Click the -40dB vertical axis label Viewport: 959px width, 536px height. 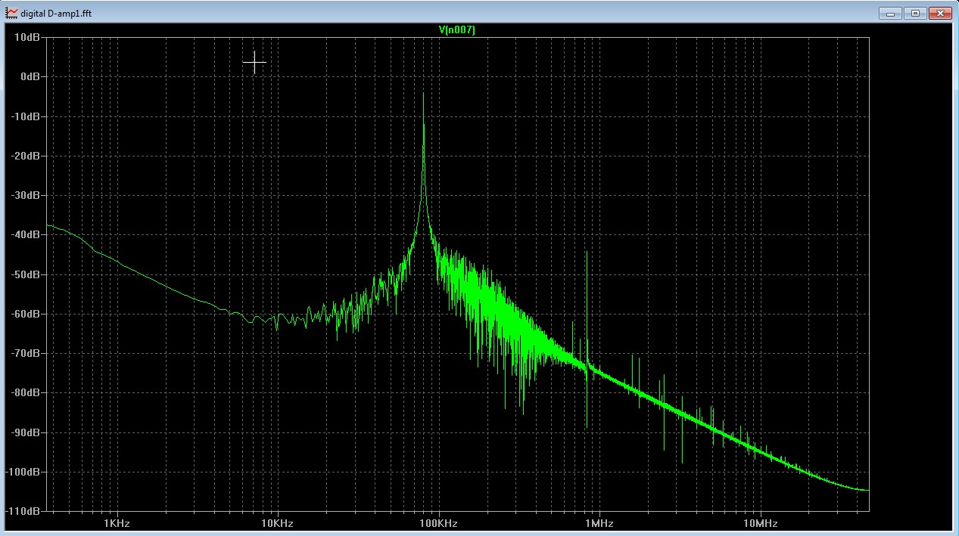coord(25,234)
